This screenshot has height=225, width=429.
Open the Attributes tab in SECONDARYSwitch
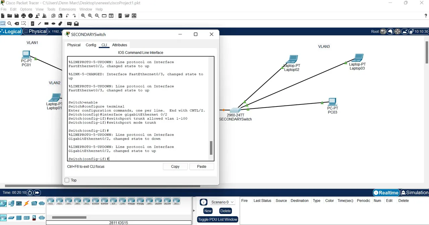[120, 45]
